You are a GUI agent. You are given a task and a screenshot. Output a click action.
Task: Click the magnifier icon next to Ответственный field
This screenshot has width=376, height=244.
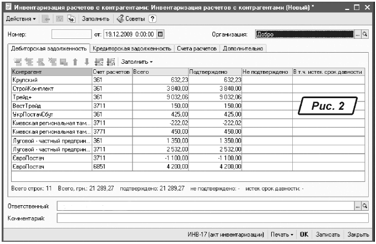(x=364, y=206)
